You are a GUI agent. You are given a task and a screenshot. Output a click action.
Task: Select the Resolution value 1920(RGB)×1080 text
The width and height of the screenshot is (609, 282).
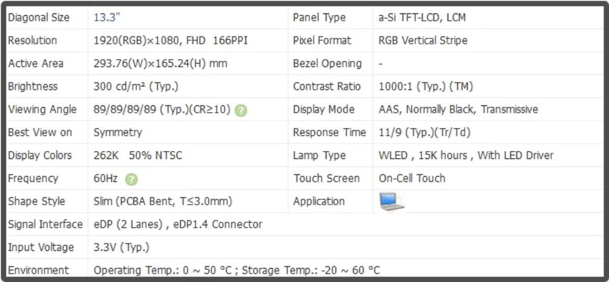point(136,40)
